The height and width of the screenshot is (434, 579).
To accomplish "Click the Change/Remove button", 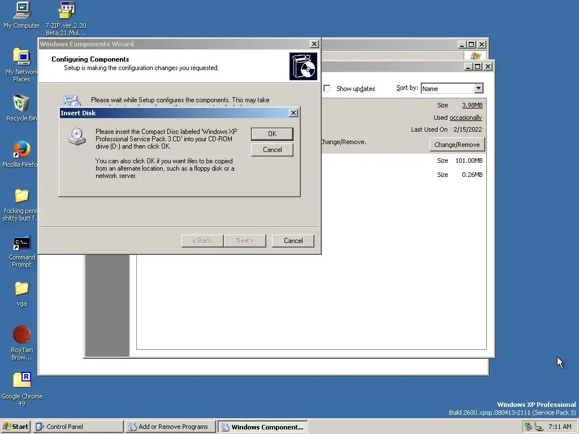I will click(x=457, y=145).
